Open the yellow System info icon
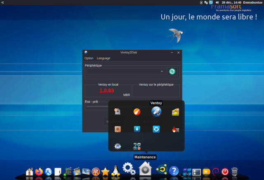Viewport: 264px width, 180px height. click(x=175, y=112)
